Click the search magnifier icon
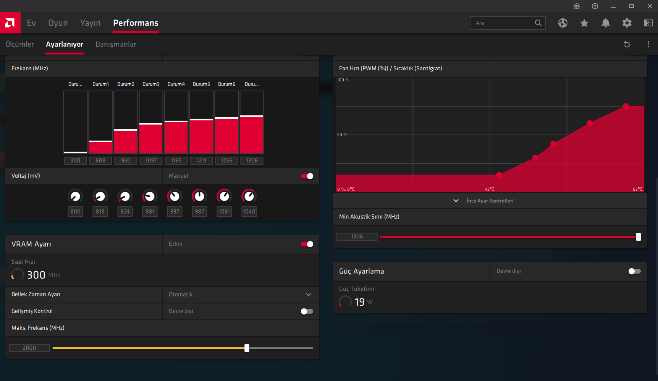The height and width of the screenshot is (381, 658). tap(538, 23)
